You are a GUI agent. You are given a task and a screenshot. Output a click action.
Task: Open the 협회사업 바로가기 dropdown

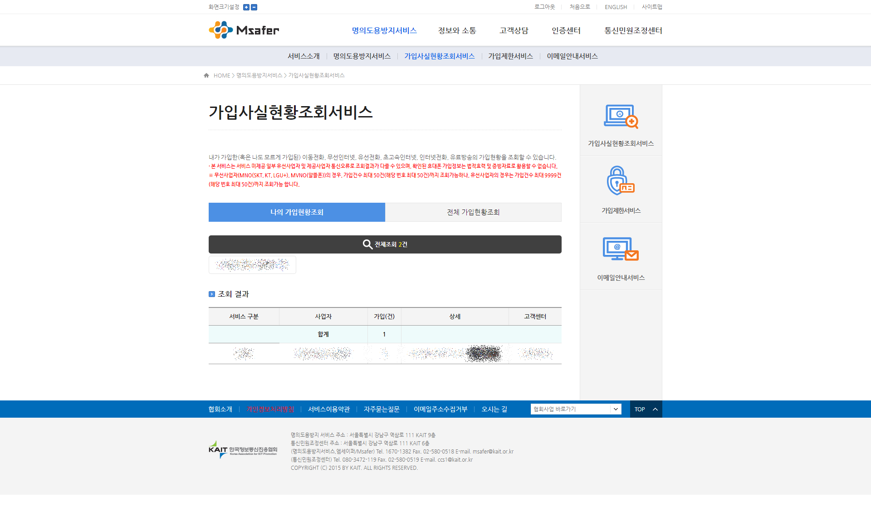click(x=575, y=409)
